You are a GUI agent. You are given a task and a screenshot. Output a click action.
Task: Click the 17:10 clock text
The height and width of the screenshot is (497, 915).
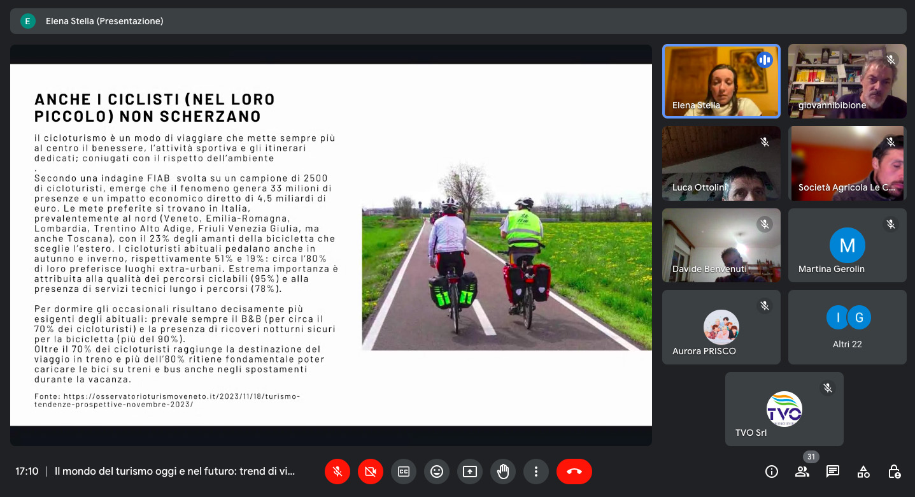click(27, 472)
